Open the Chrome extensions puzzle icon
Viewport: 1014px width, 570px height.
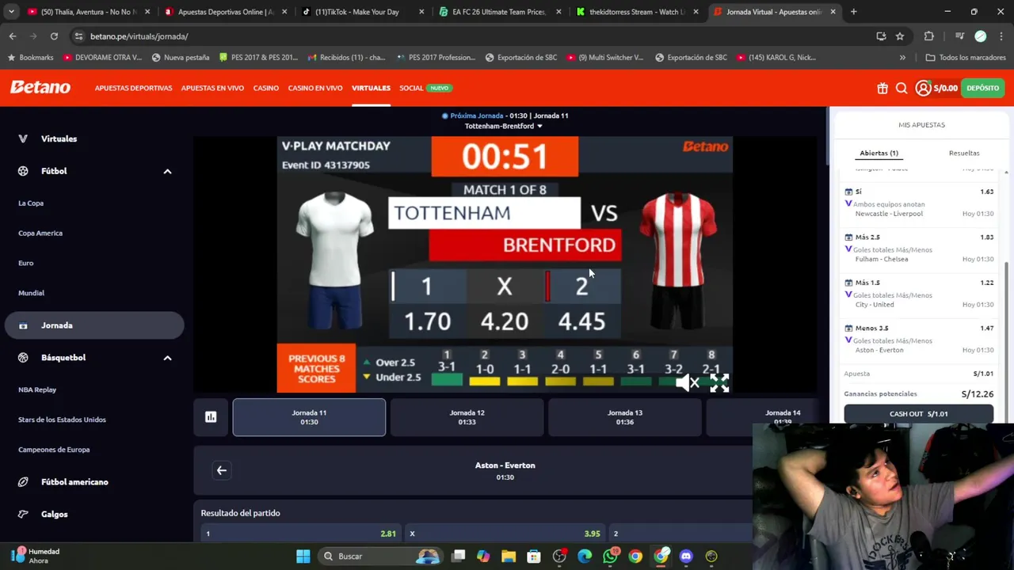coord(929,36)
